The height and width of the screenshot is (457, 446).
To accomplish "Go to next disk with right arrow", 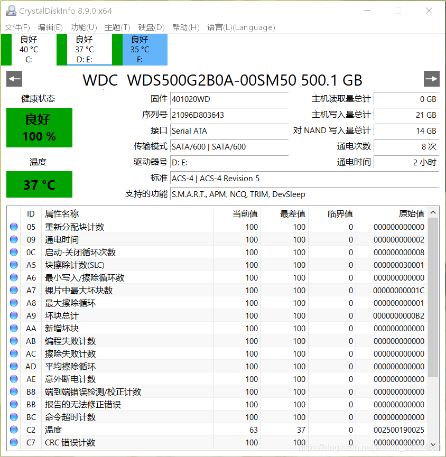I will click(x=431, y=79).
